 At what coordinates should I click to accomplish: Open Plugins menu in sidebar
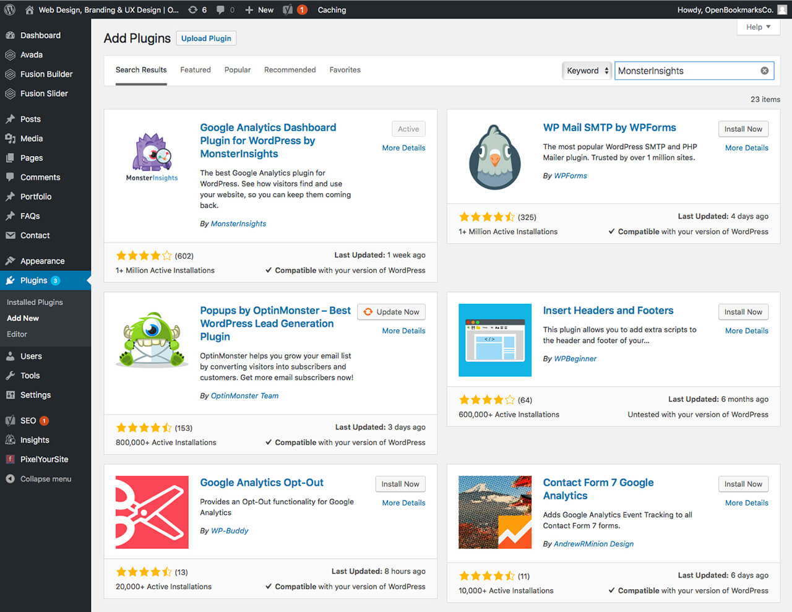(x=45, y=280)
